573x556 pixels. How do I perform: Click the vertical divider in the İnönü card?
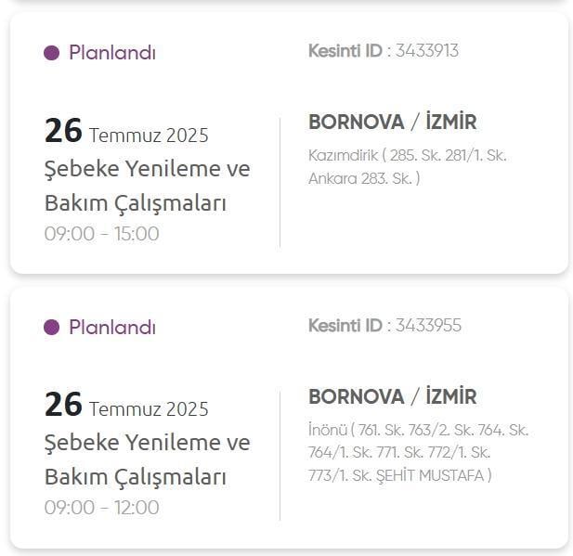pos(280,456)
